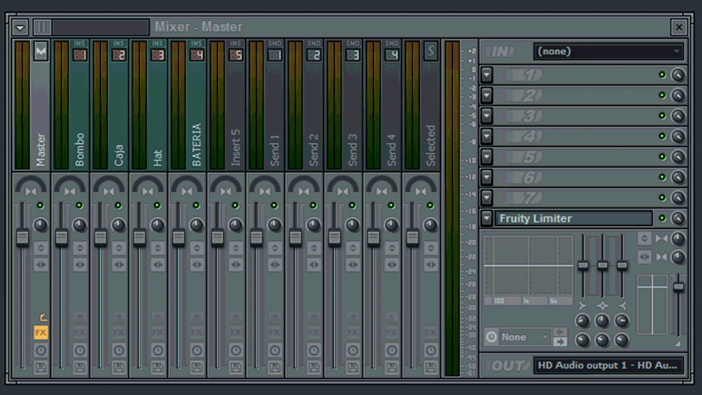Select the BATERIA mixer track
The height and width of the screenshot is (395, 702).
(x=196, y=139)
